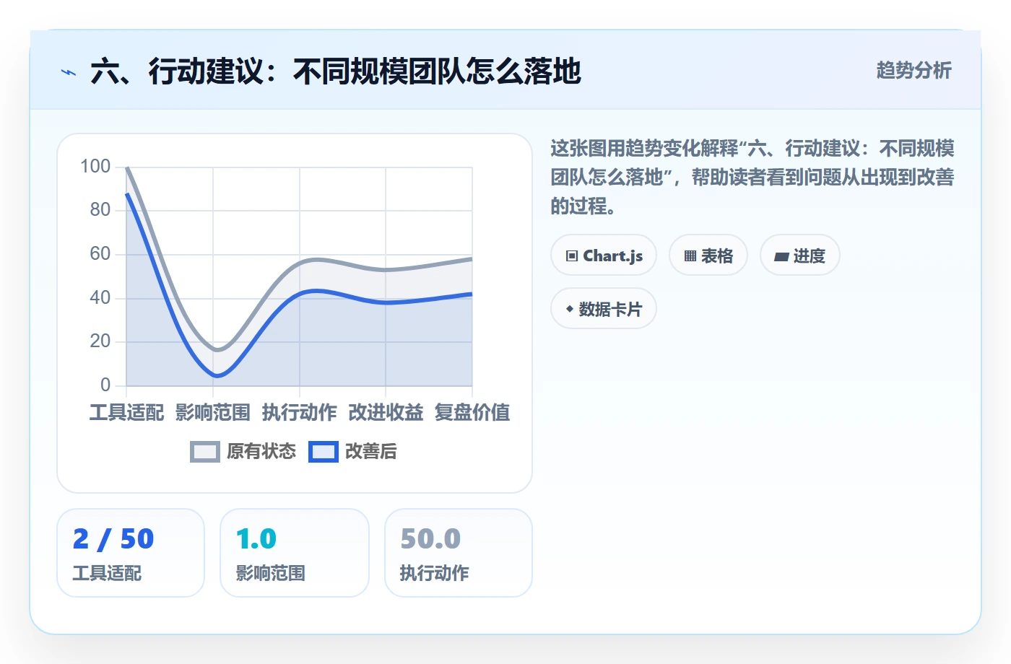Click the 0 y-axis value
Screen dimensions: 1011x664
tap(105, 385)
